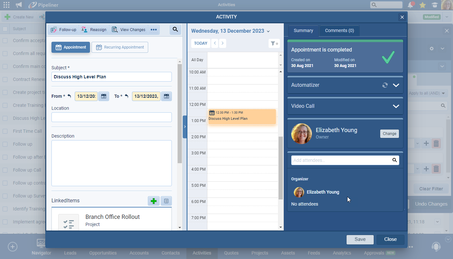Viewport: 453px width, 259px height.
Task: Click the Reassign activity icon
Action: click(94, 30)
